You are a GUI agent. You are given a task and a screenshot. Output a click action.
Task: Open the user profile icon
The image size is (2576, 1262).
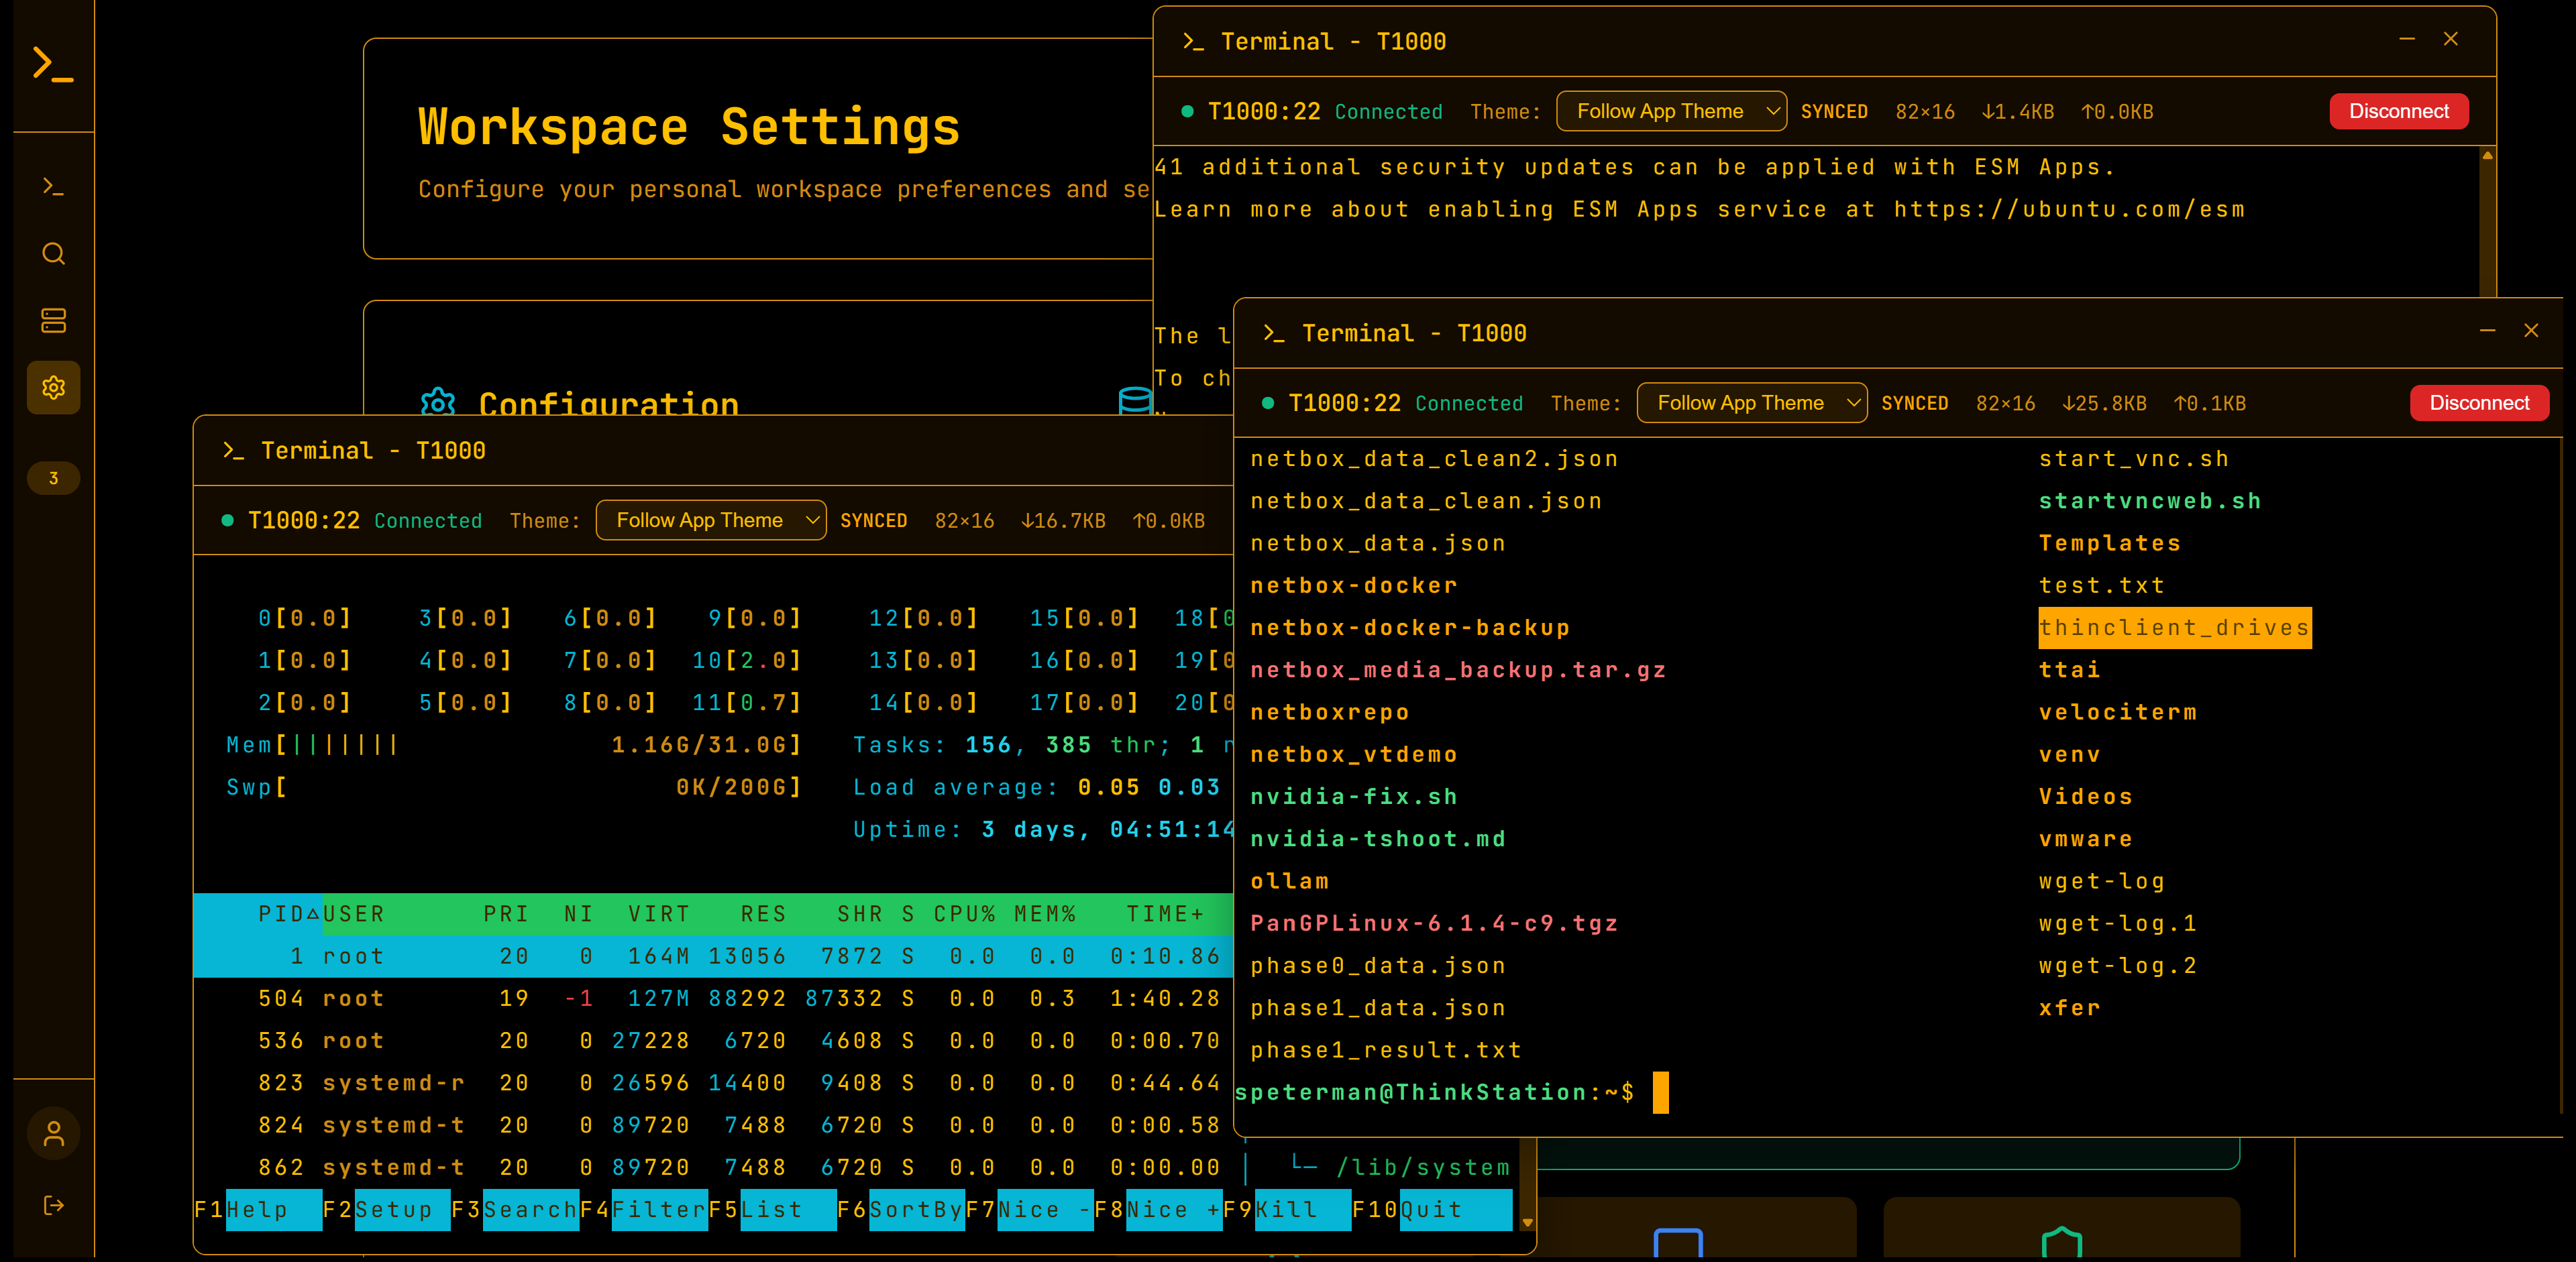(53, 1134)
